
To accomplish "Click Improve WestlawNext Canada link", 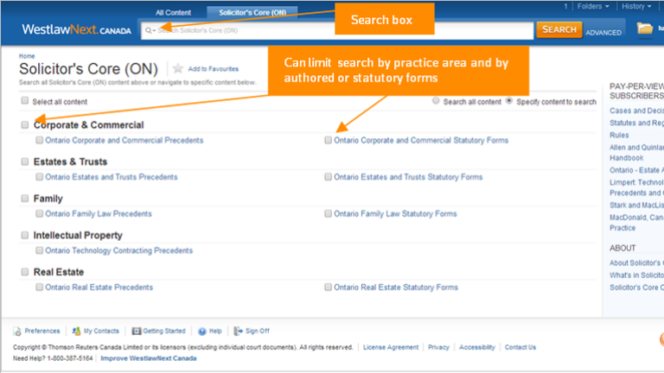I will coord(149,358).
